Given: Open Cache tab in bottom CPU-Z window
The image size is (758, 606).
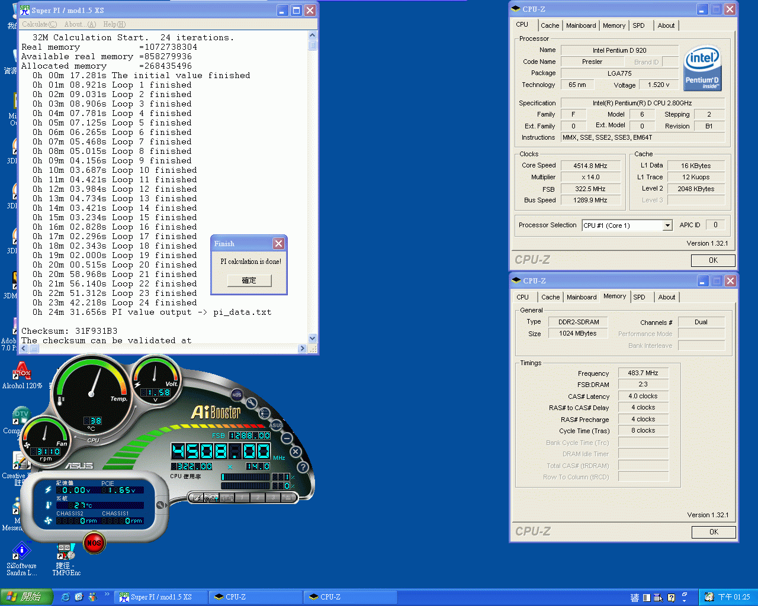Looking at the screenshot, I should (550, 297).
